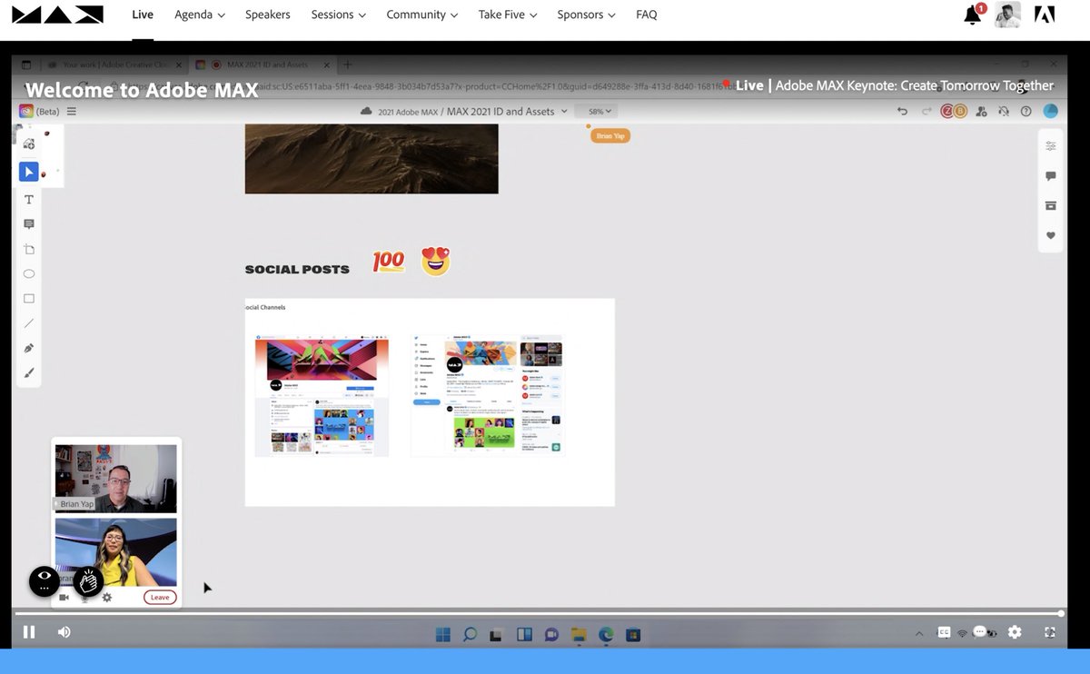
Task: Click the Adobe logo in header
Action: click(1045, 15)
